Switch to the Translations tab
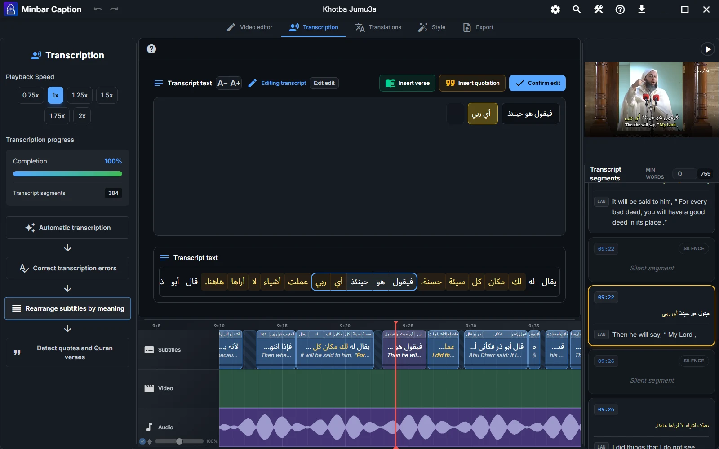This screenshot has width=719, height=449. click(x=378, y=27)
